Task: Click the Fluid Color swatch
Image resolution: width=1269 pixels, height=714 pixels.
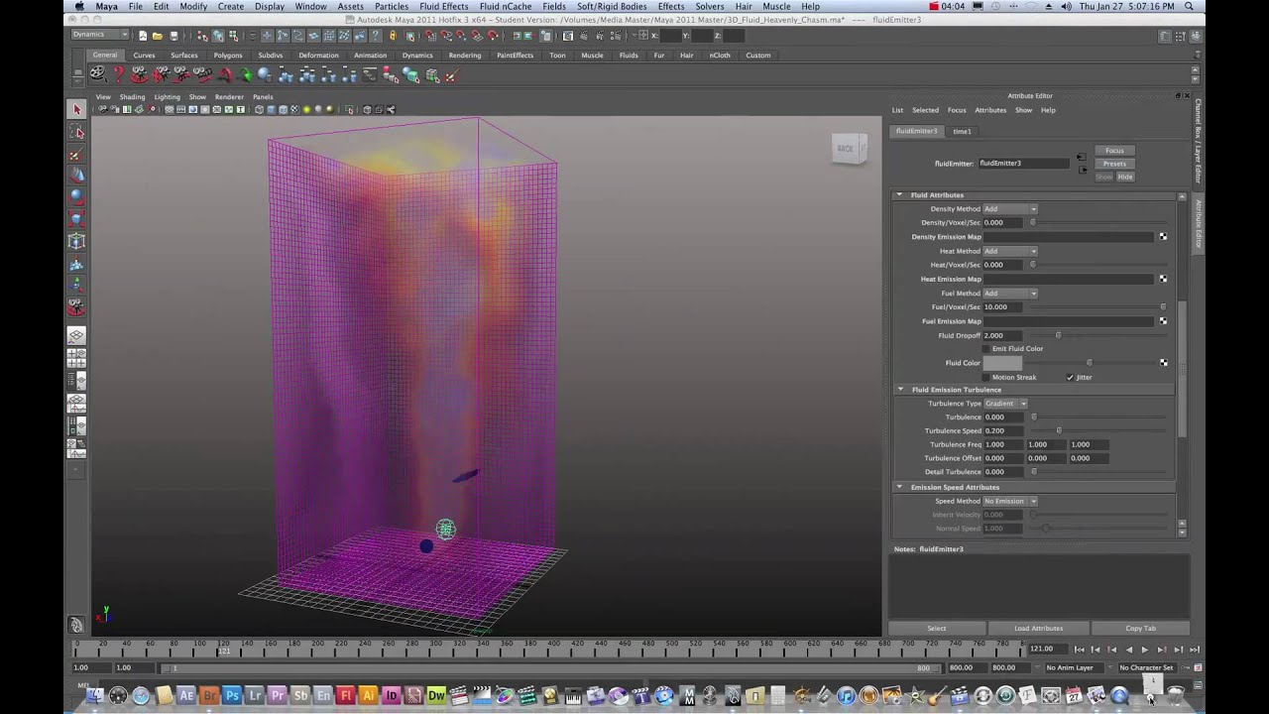Action: 1002,363
